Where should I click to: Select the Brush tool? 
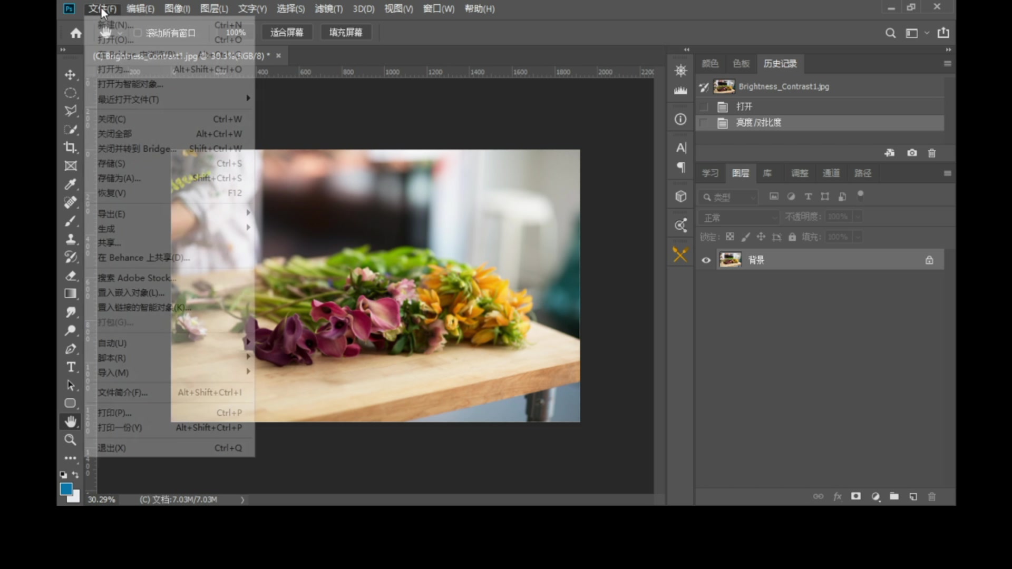(70, 221)
